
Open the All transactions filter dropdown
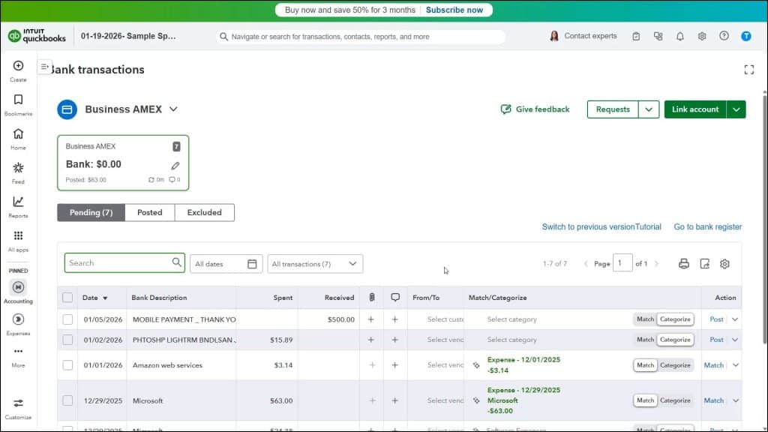(314, 263)
